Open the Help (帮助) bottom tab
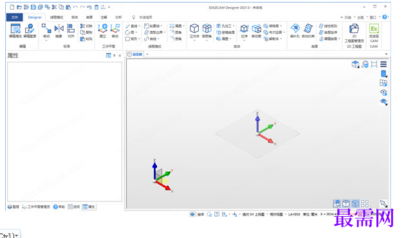 (59, 206)
